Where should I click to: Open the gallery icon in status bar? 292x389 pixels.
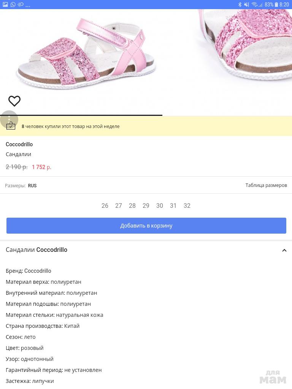coord(5,5)
